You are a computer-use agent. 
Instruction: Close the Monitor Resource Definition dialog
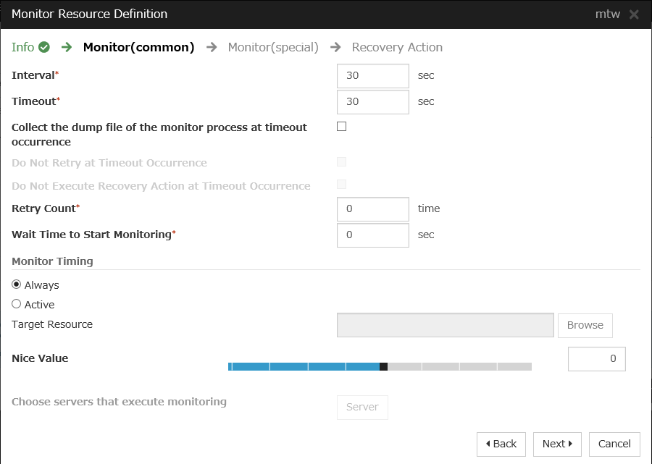tap(634, 14)
